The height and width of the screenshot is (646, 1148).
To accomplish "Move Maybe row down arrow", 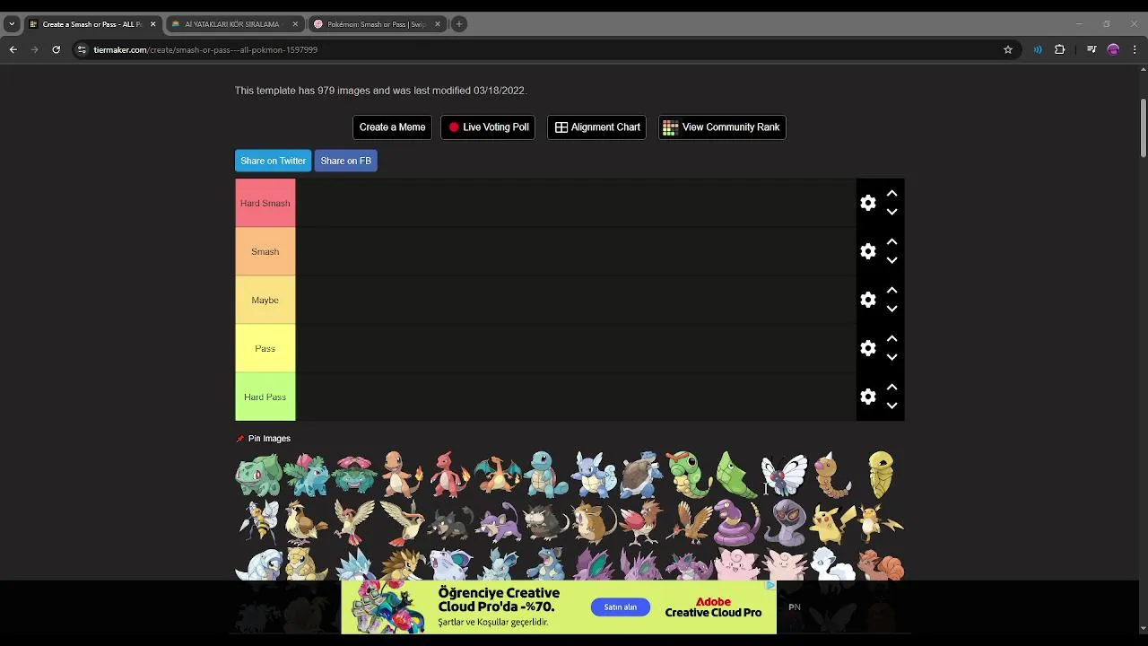I will coord(891,310).
